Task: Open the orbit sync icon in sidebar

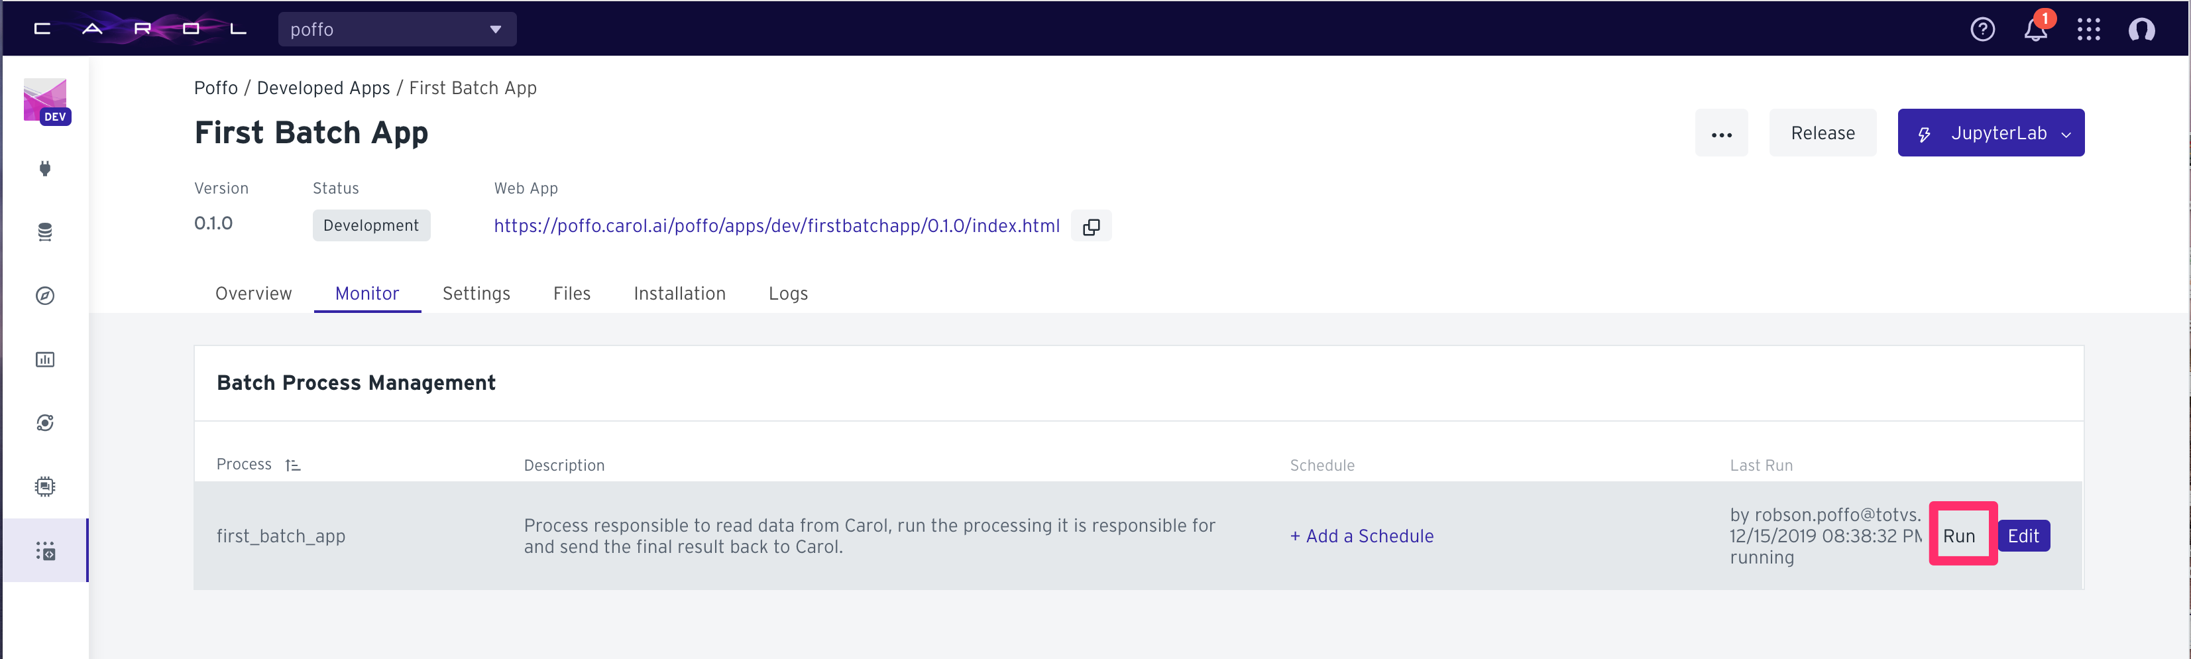Action: (45, 422)
